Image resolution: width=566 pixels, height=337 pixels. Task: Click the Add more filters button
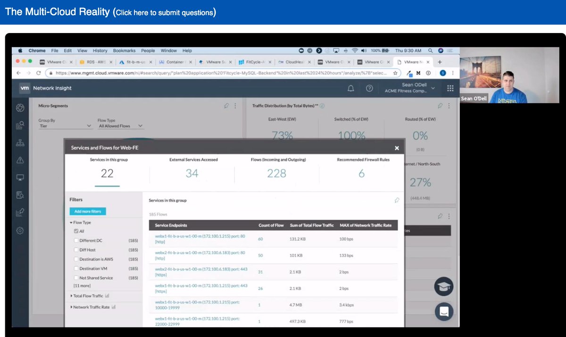88,212
